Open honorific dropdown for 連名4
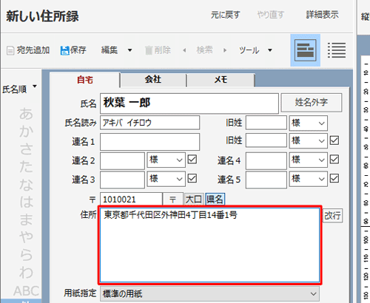 [x=309, y=160]
